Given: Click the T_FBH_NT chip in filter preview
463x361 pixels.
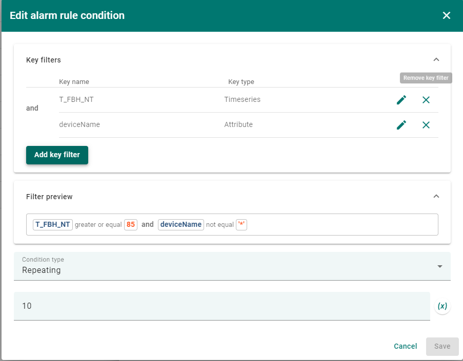Looking at the screenshot, I should coord(52,224).
